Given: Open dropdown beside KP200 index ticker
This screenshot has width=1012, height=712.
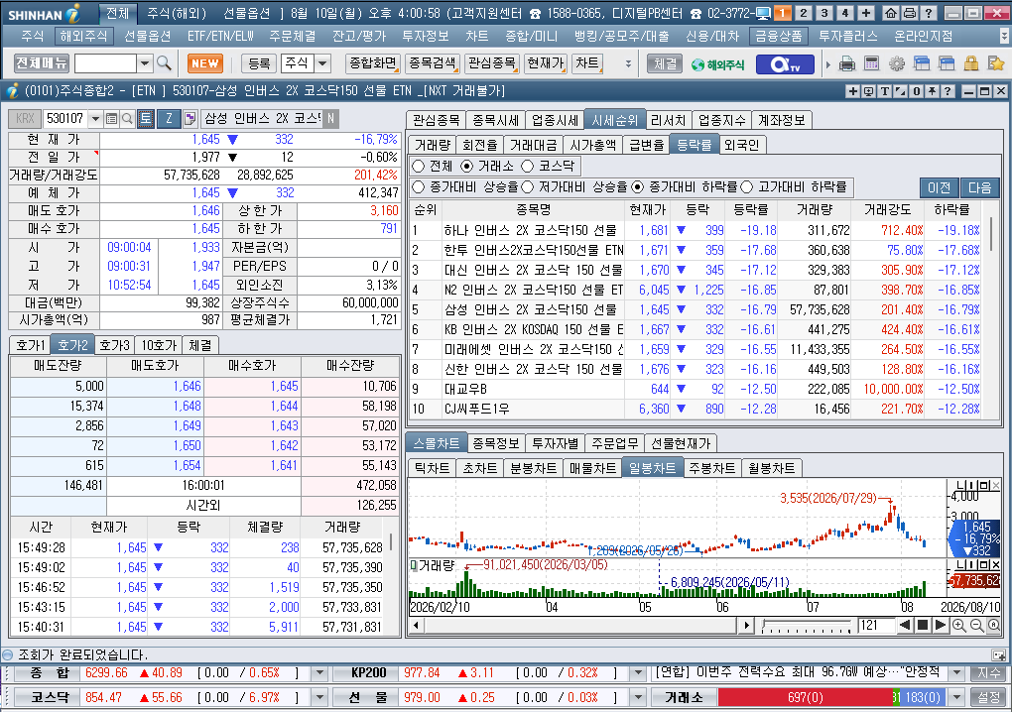Looking at the screenshot, I should pos(638,673).
